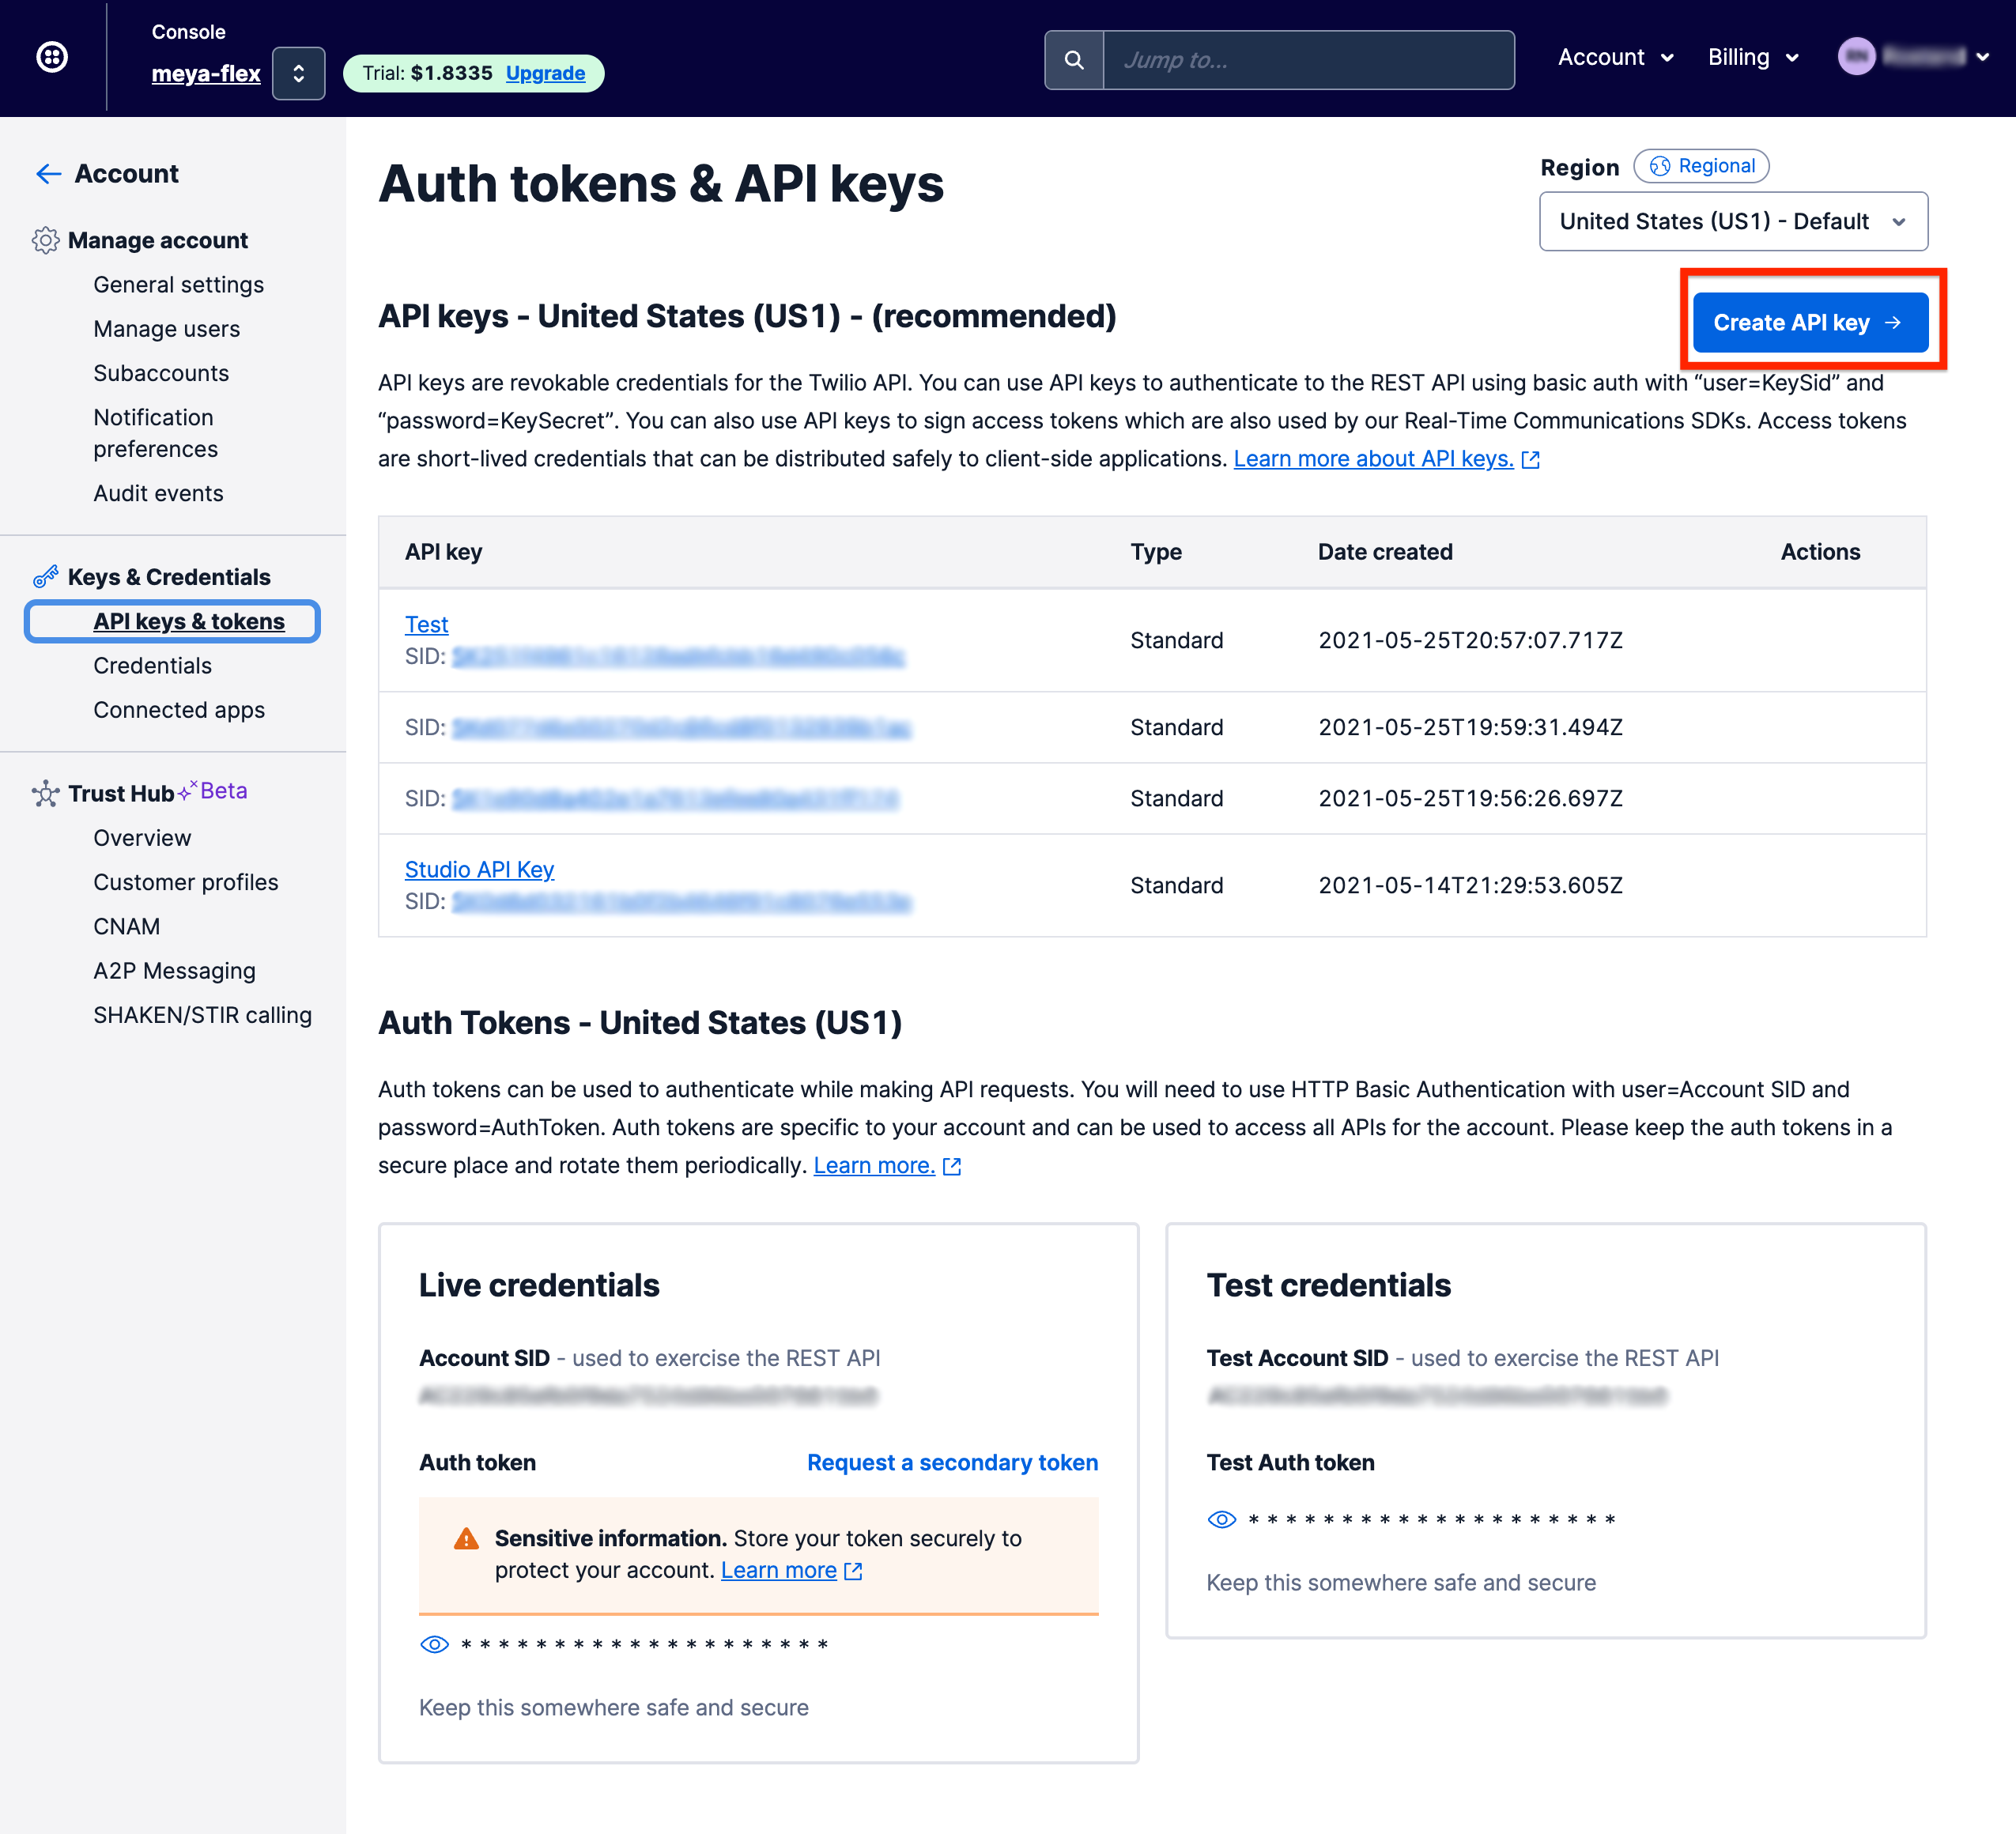Open General settings in the sidebar
Image resolution: width=2016 pixels, height=1834 pixels.
[178, 285]
